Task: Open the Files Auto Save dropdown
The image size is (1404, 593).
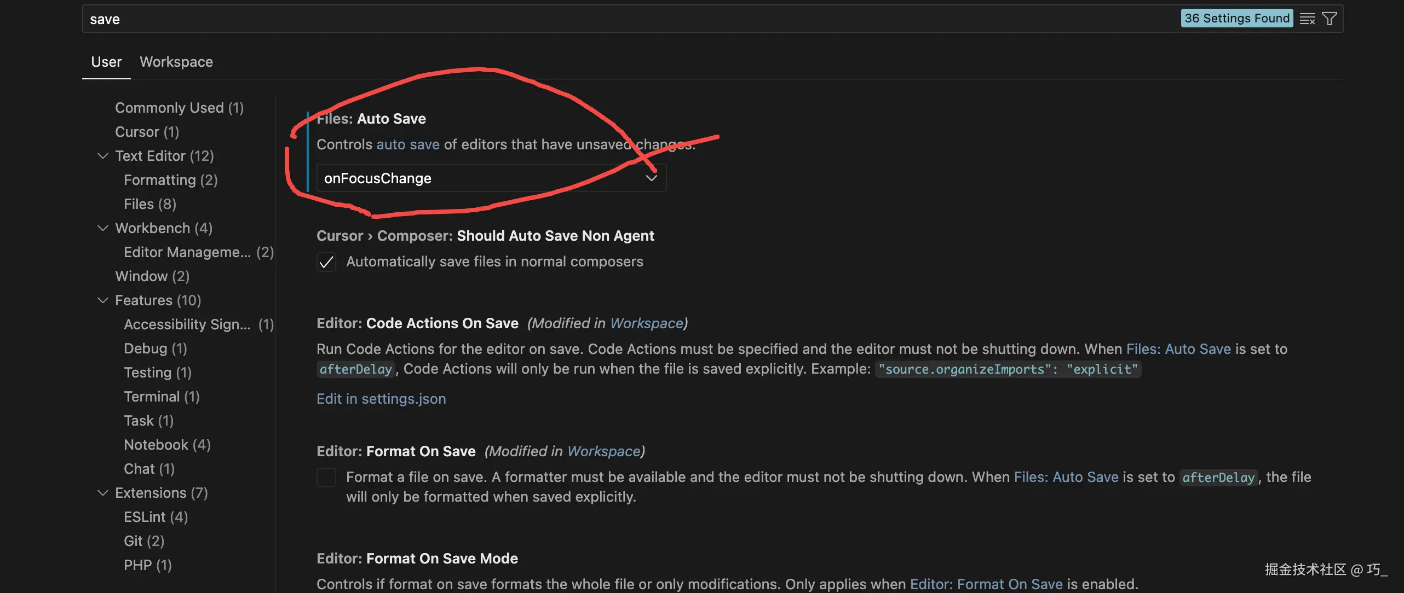Action: click(x=491, y=178)
